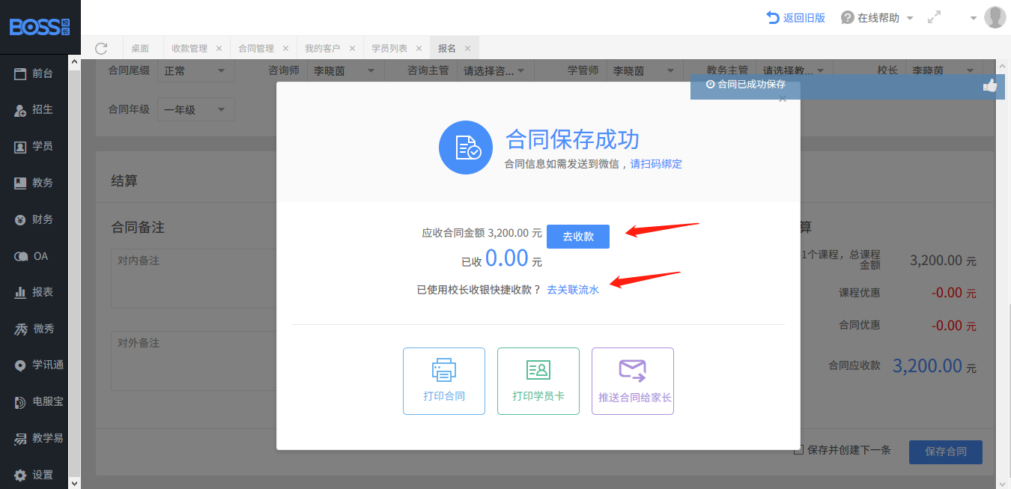
Task: Switch to the 桌面 tab
Action: pos(140,48)
